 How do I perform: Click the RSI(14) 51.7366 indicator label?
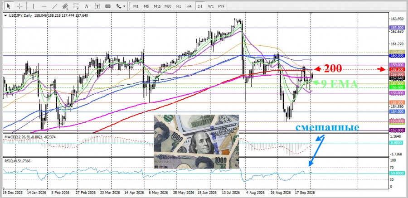pyautogui.click(x=17, y=161)
